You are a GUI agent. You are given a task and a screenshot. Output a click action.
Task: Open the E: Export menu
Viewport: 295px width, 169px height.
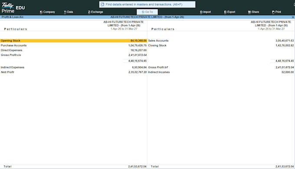coord(230,12)
